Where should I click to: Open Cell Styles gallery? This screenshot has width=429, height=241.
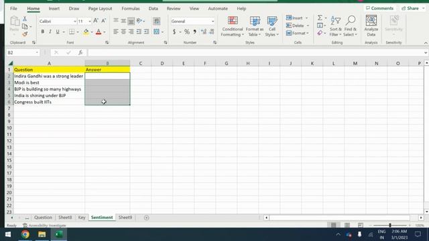tap(271, 26)
